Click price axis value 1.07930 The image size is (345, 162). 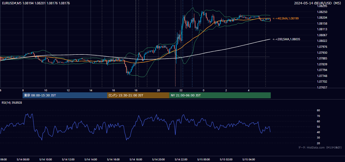tap(322, 53)
